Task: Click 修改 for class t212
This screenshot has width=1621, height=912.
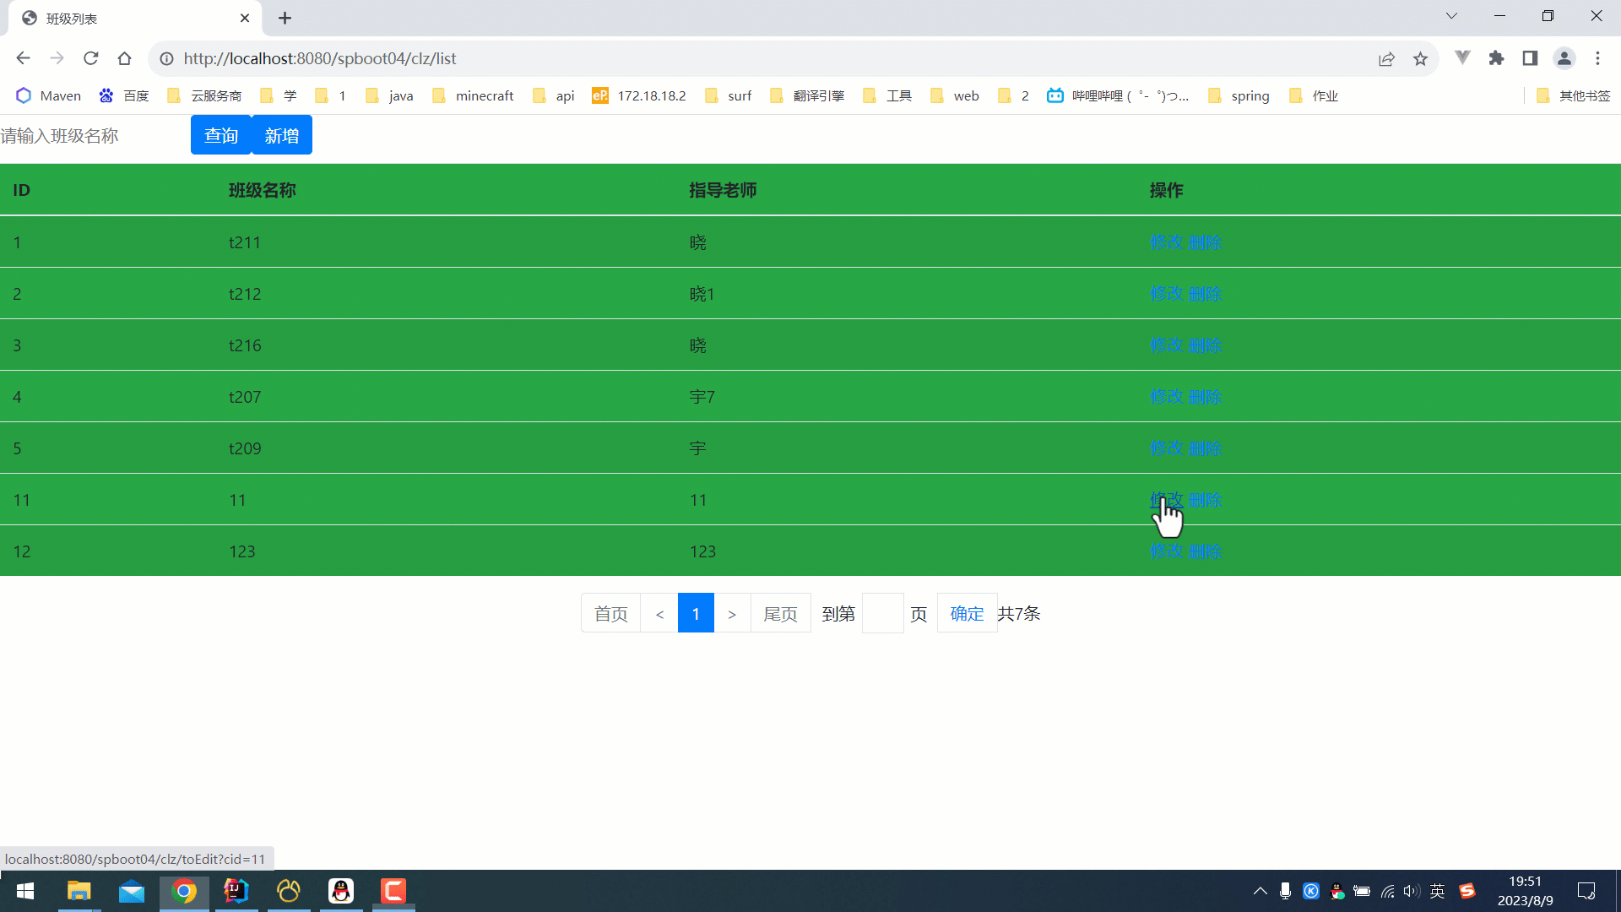Action: pyautogui.click(x=1166, y=294)
